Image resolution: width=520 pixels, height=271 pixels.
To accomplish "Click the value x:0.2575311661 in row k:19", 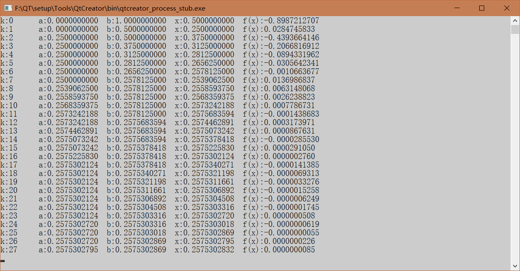I will click(205, 182).
